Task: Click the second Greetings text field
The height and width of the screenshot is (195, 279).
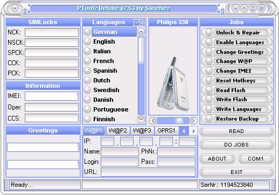Action: [x=43, y=164]
